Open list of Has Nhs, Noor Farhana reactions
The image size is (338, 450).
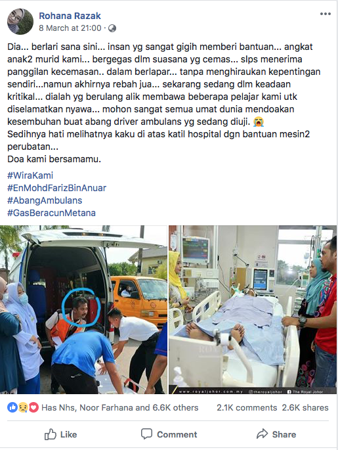120,407
